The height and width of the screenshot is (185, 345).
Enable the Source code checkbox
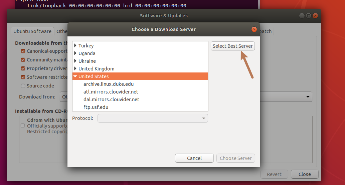[23, 86]
